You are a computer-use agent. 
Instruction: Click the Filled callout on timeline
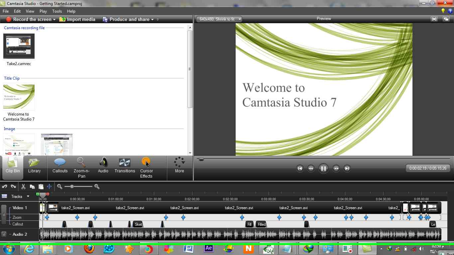[262, 224]
